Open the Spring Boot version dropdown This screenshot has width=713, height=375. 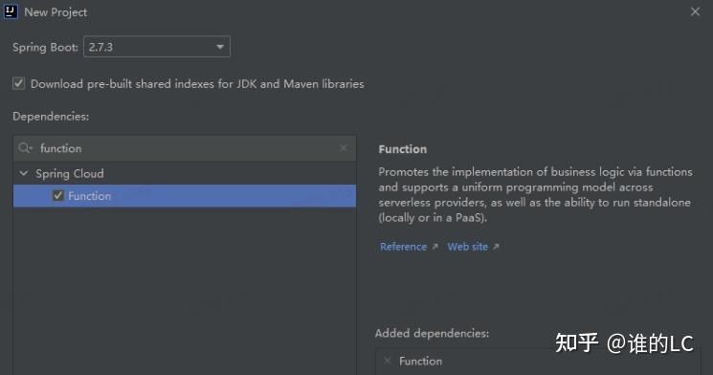click(x=157, y=47)
